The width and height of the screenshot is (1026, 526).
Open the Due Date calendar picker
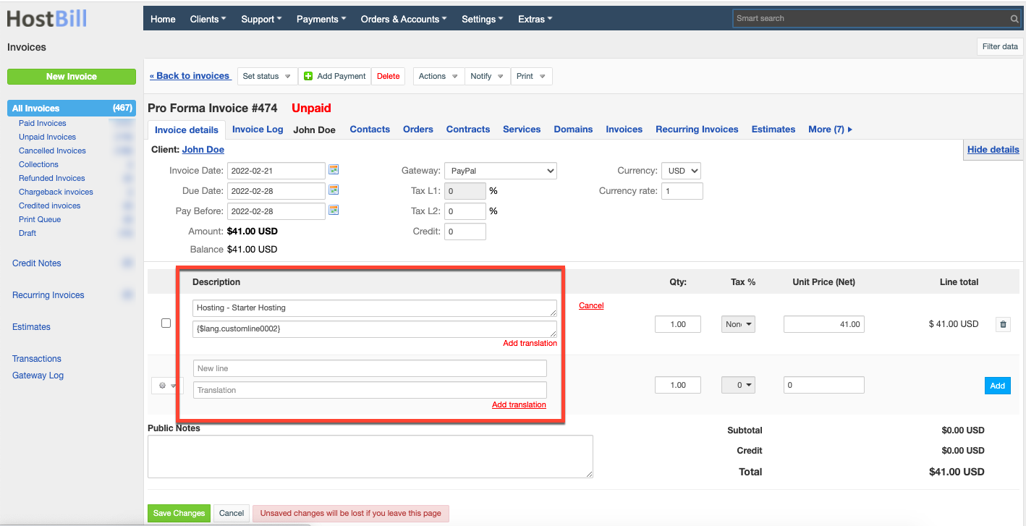(334, 190)
